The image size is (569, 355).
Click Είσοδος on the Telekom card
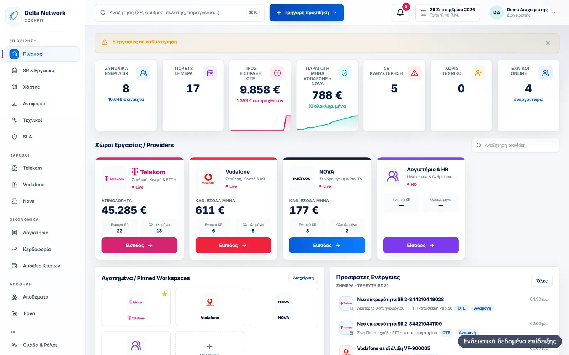(x=139, y=245)
